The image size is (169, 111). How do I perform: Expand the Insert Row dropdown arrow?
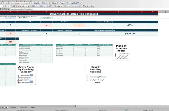(x=36, y=3)
